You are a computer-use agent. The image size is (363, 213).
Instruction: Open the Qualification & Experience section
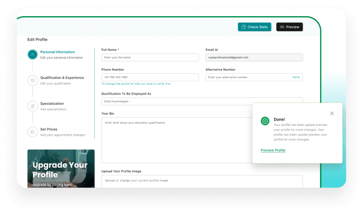pos(62,78)
